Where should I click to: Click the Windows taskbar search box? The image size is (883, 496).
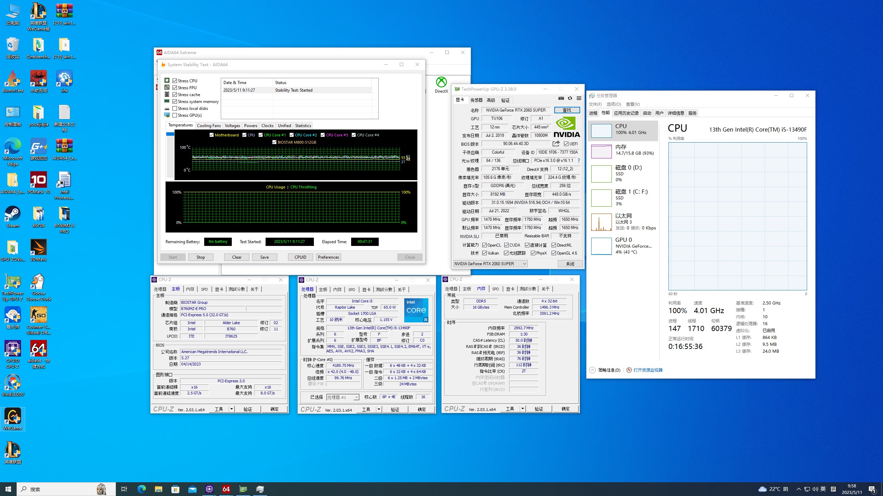(66, 489)
